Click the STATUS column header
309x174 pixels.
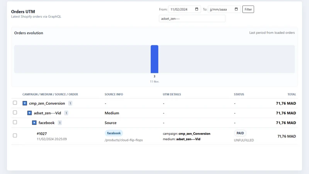(x=239, y=94)
